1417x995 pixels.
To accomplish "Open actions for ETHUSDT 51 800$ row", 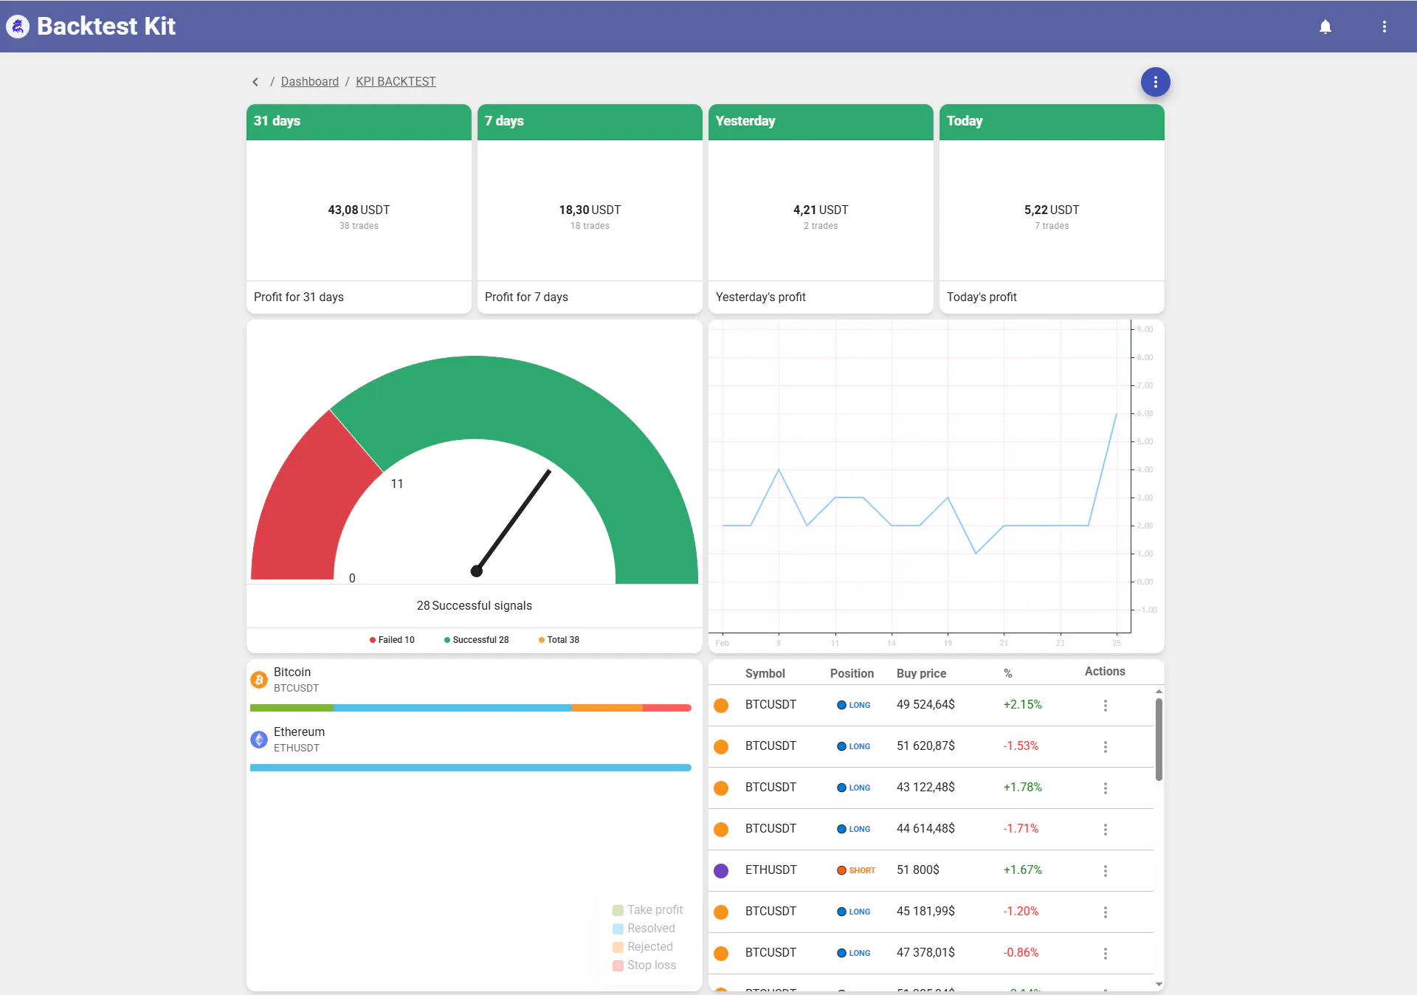I will point(1105,871).
